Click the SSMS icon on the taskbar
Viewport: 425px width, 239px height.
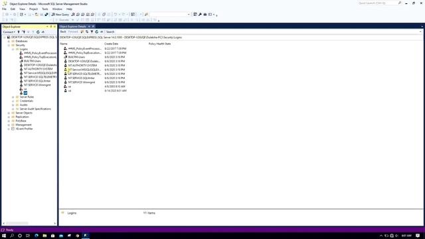point(86,236)
